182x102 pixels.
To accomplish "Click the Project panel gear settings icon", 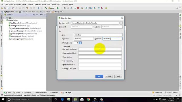I will [41, 15].
